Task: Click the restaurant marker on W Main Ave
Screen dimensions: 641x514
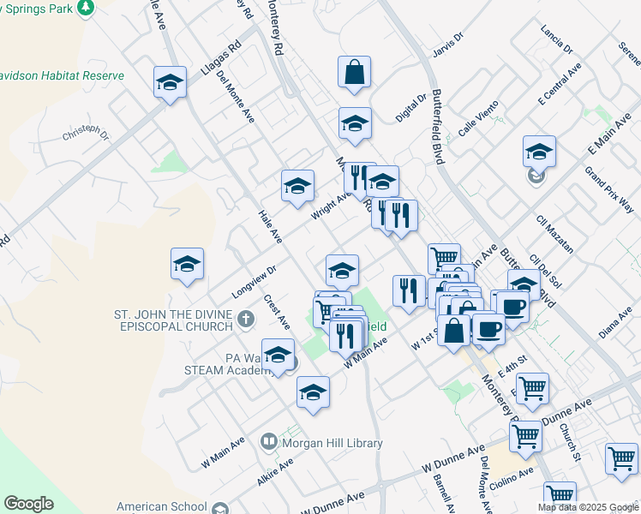Action: point(346,338)
